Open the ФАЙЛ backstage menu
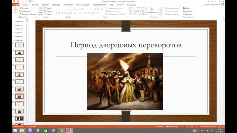This screenshot has width=237, height=133. coord(16,5)
